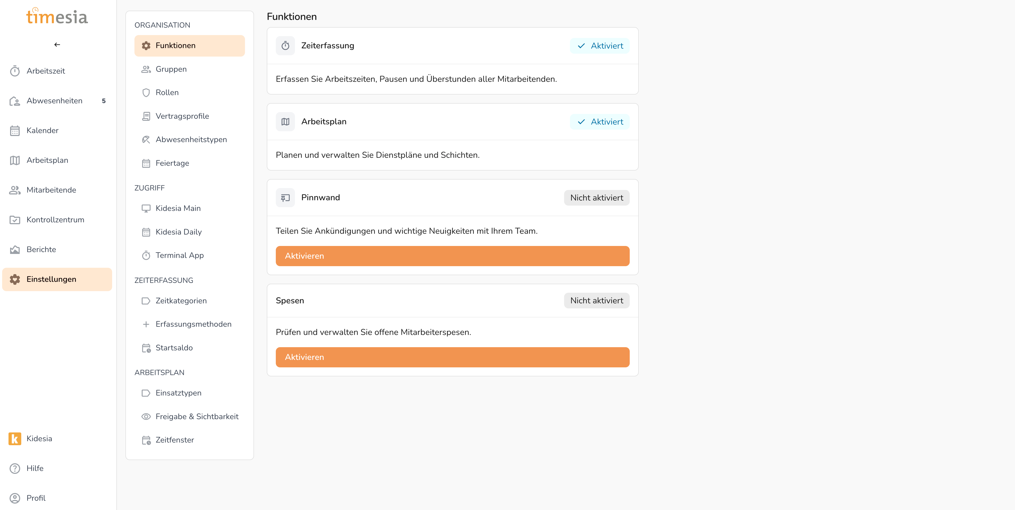Open Gruppen settings page
The height and width of the screenshot is (510, 1015).
click(x=171, y=69)
